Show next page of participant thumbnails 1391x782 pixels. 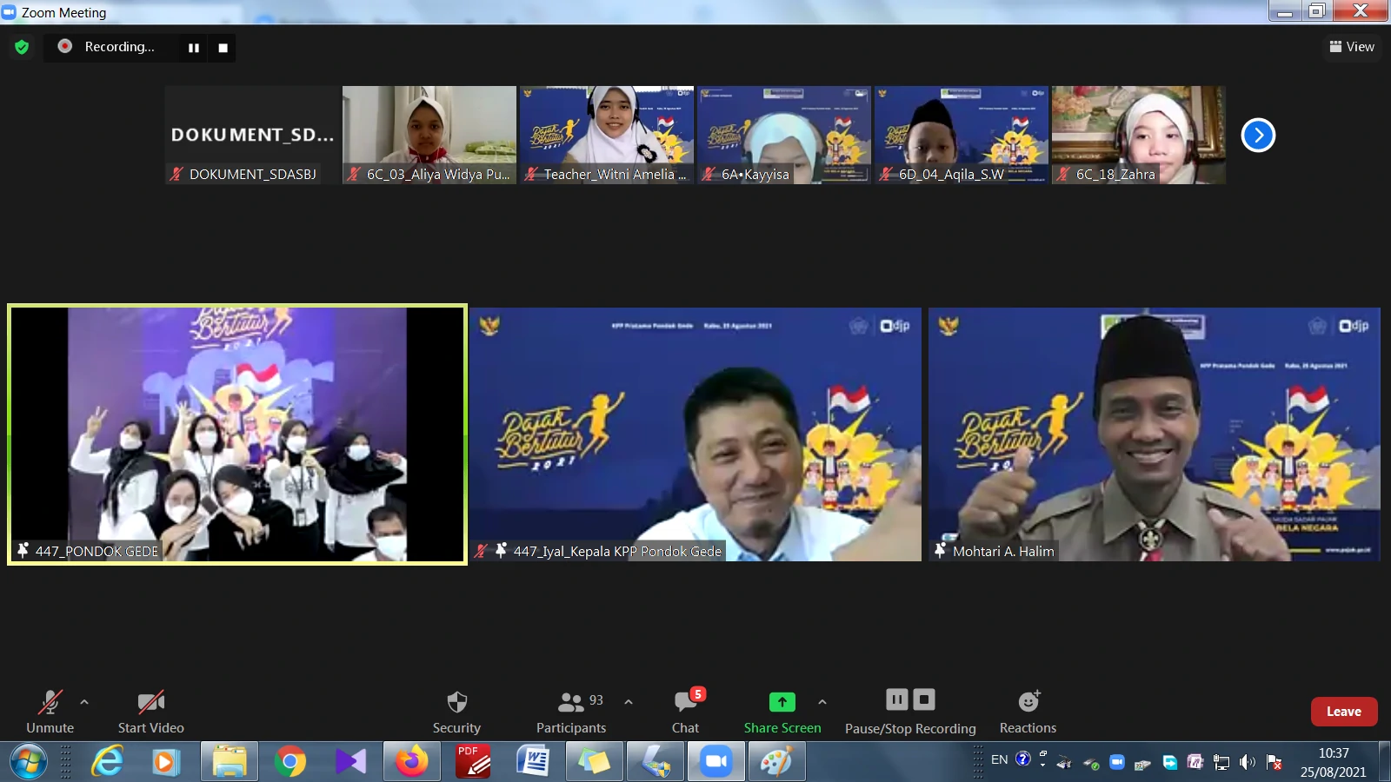[1257, 135]
